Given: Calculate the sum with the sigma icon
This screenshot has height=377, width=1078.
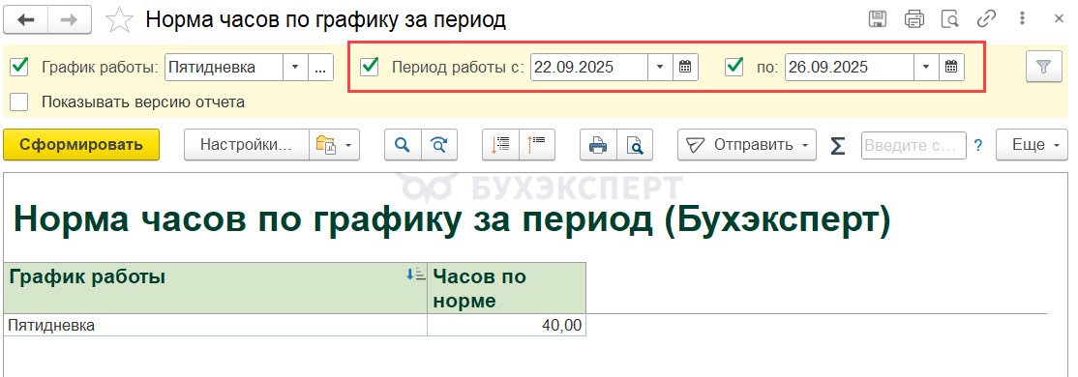Looking at the screenshot, I should (837, 146).
